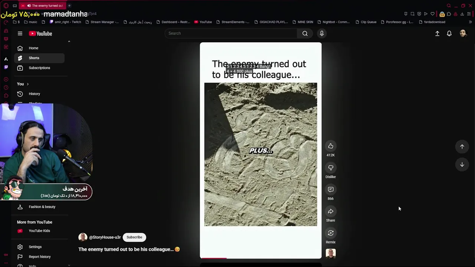Click the StoryHouse channel avatar

tap(83, 237)
